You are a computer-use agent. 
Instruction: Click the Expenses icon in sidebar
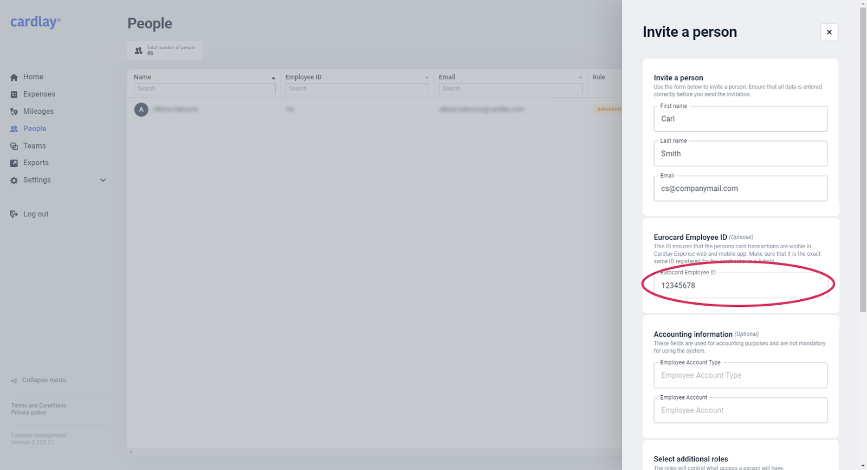click(x=14, y=95)
